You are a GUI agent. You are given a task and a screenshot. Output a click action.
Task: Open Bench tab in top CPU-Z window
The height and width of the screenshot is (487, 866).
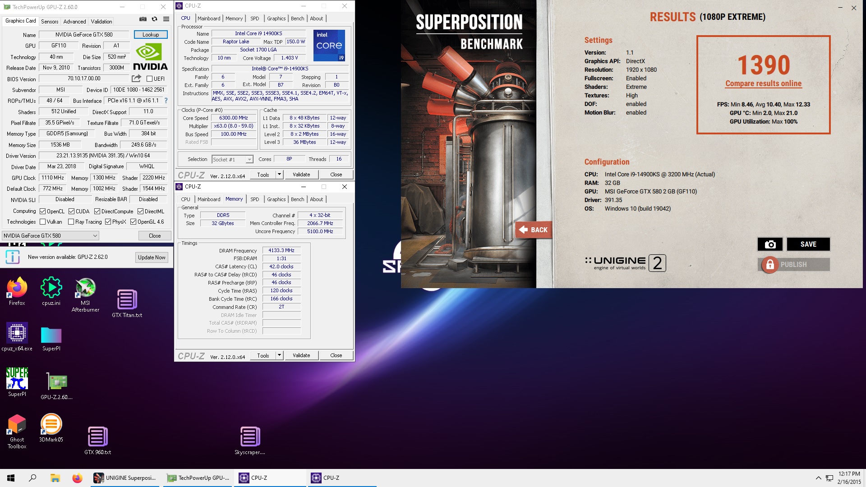297,18
